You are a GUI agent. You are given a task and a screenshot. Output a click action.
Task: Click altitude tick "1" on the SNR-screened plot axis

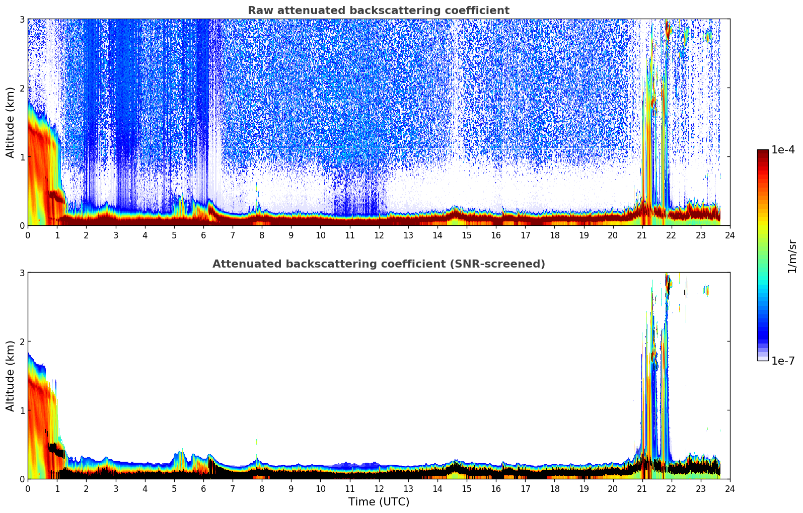(22, 410)
